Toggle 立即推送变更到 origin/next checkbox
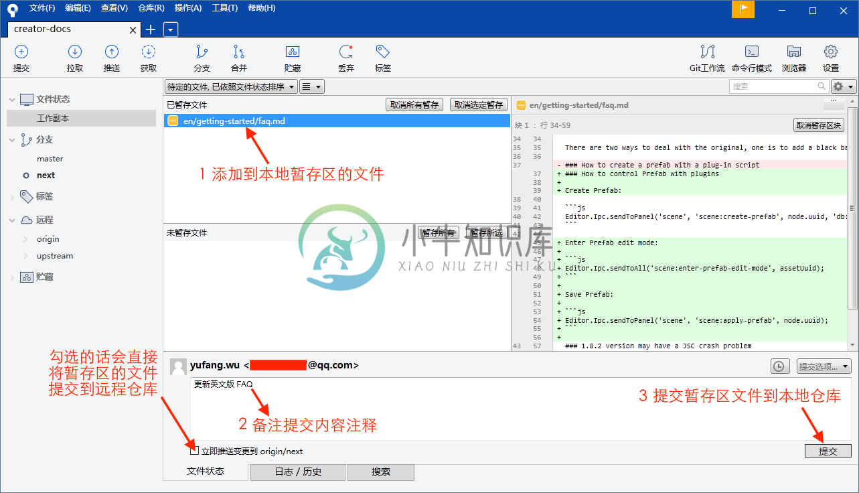Viewport: 859px width, 493px height. click(193, 450)
